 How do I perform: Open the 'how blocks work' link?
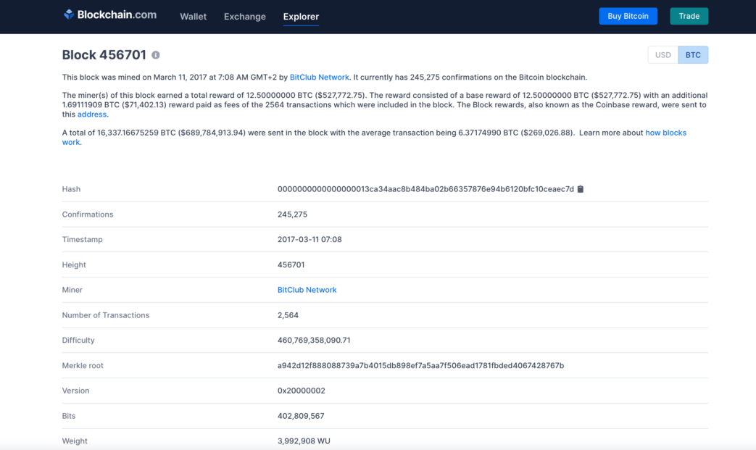[x=665, y=133]
